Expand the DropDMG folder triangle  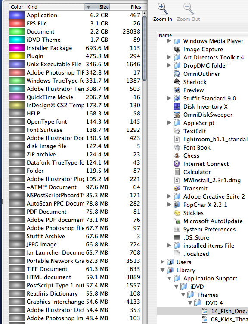click(169, 65)
